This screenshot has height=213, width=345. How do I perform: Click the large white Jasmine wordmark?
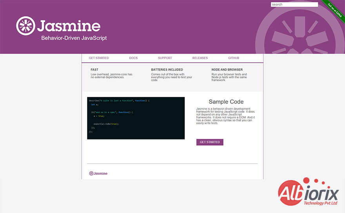69,26
